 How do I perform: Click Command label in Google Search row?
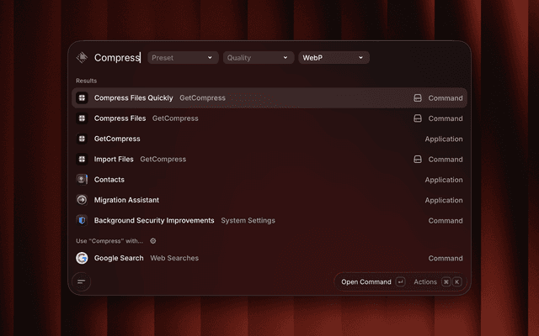pyautogui.click(x=446, y=258)
